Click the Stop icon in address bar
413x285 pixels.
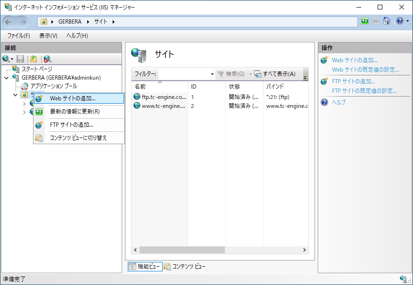[376, 21]
